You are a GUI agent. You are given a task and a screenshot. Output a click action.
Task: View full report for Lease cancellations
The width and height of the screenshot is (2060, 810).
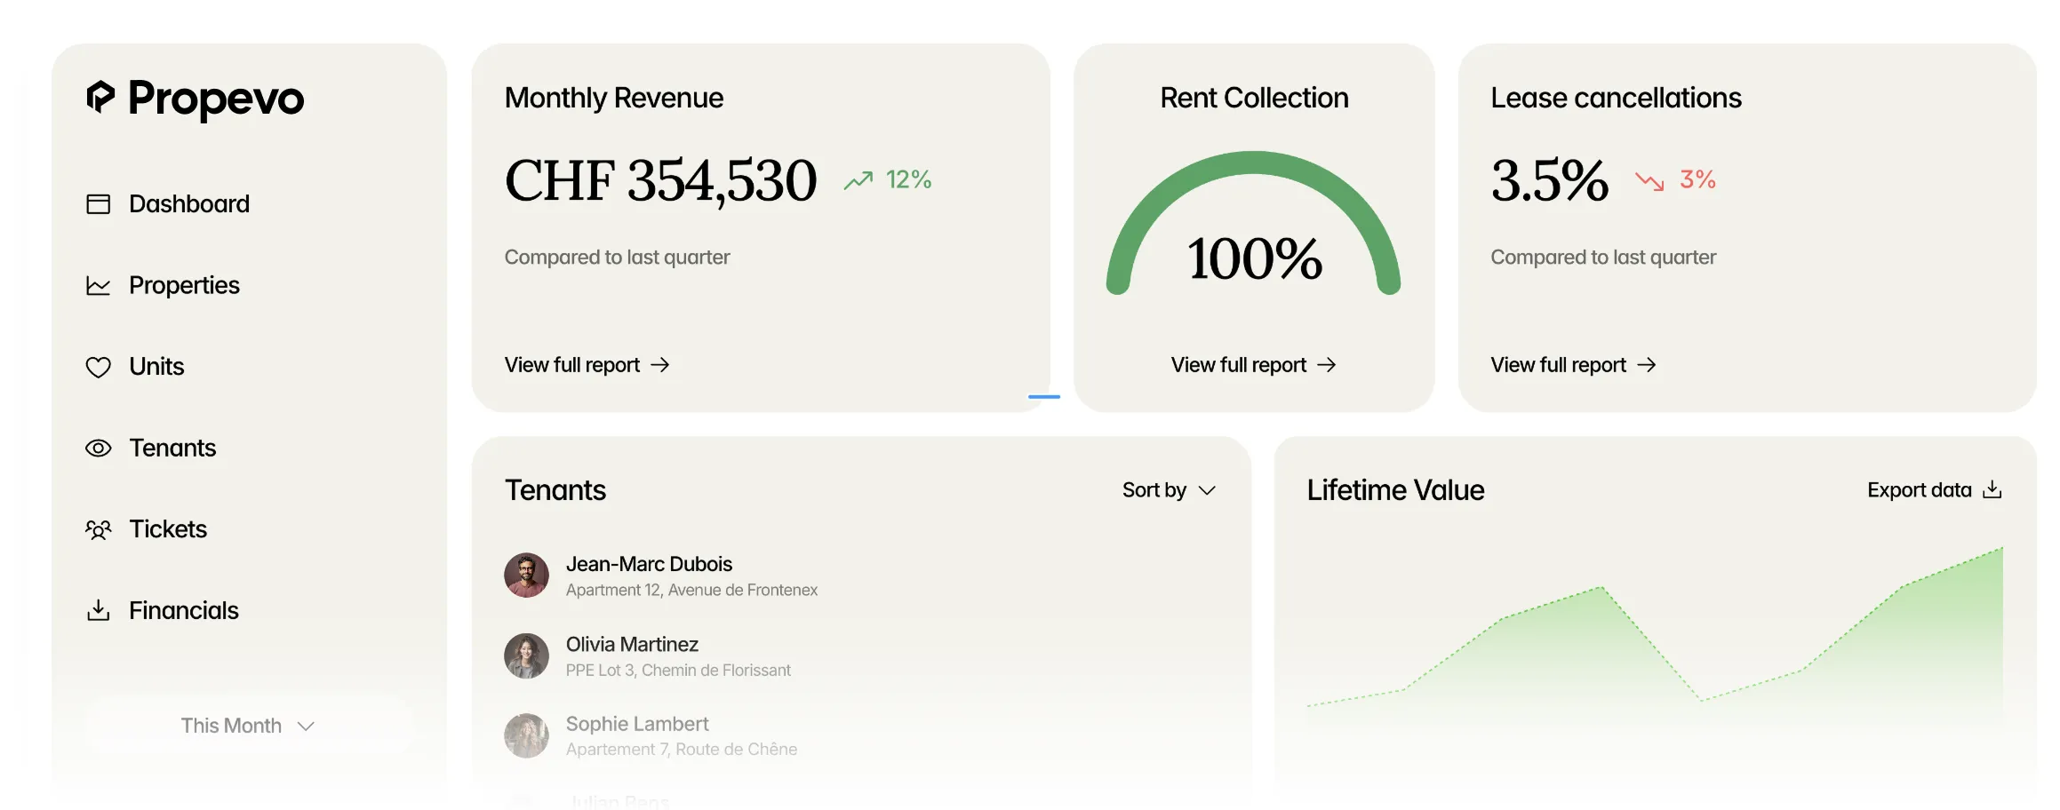[x=1572, y=364]
